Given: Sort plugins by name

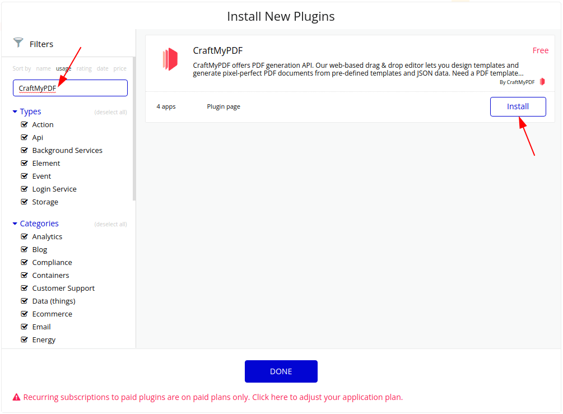Looking at the screenshot, I should coord(44,68).
